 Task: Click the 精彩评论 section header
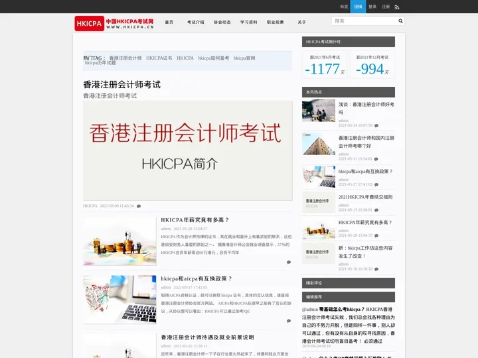click(x=349, y=283)
